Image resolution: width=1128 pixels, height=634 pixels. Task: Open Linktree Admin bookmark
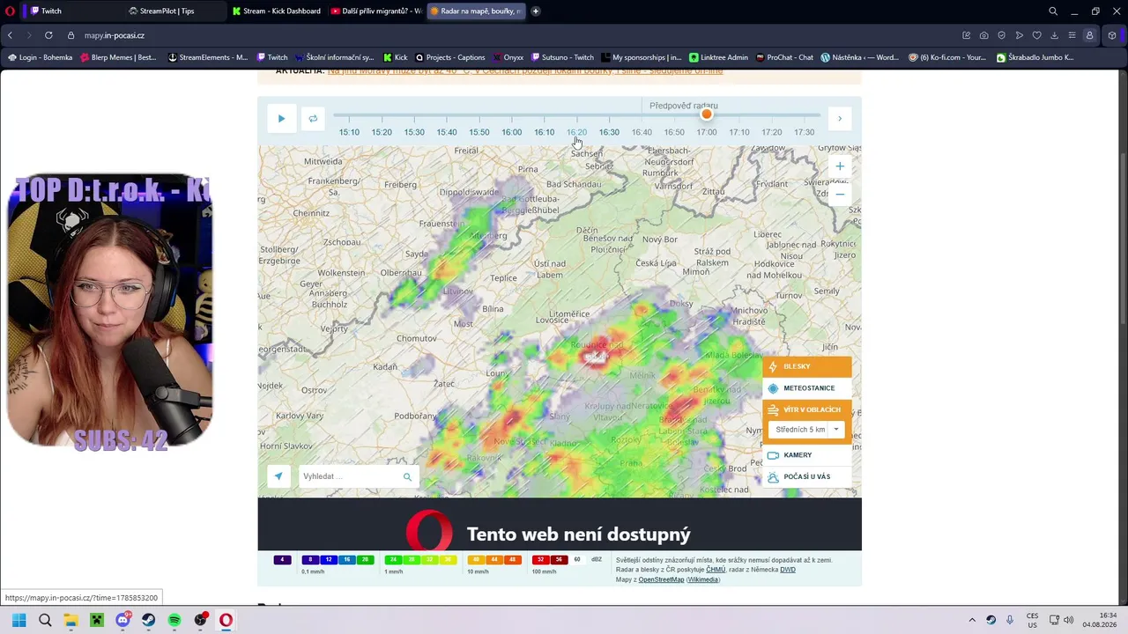[718, 57]
